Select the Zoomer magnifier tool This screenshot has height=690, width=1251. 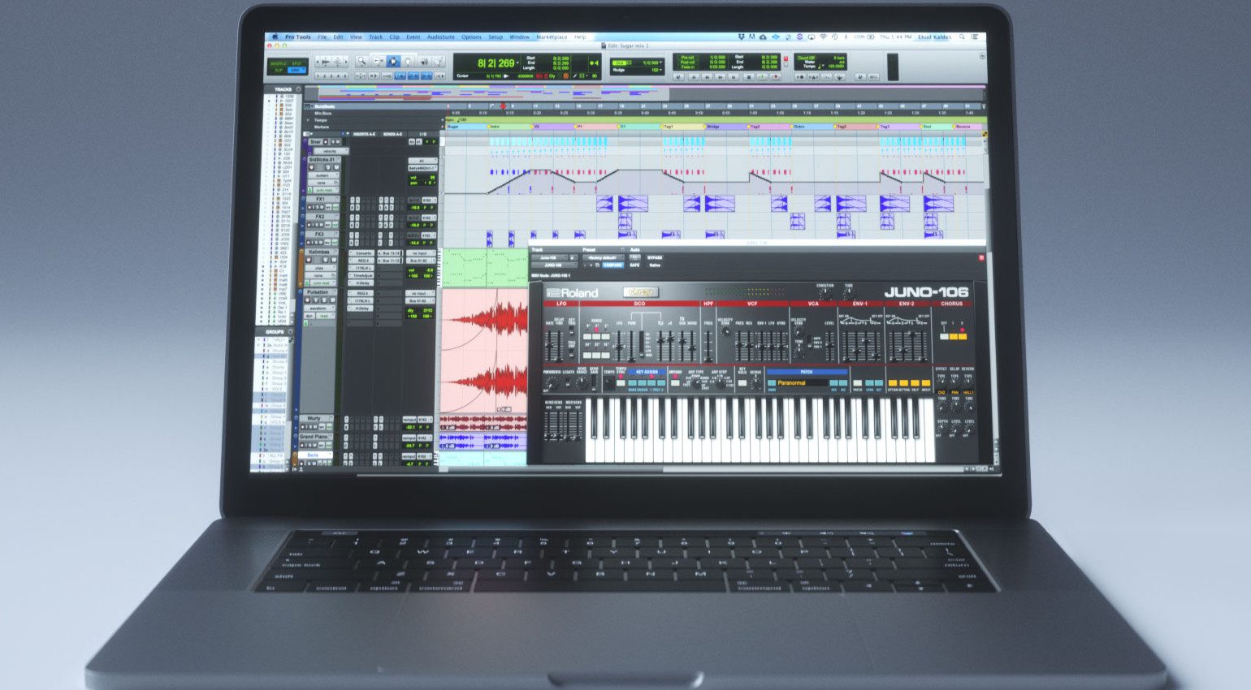(x=362, y=61)
